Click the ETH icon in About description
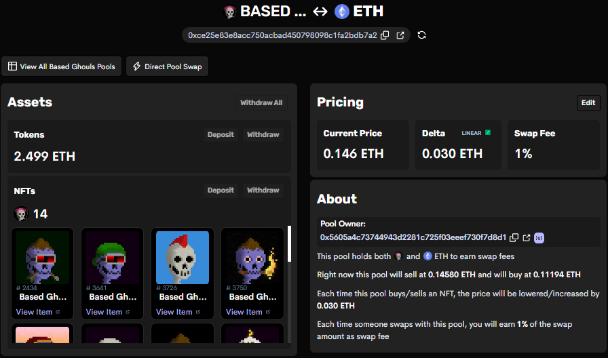The height and width of the screenshot is (358, 608). (x=427, y=256)
